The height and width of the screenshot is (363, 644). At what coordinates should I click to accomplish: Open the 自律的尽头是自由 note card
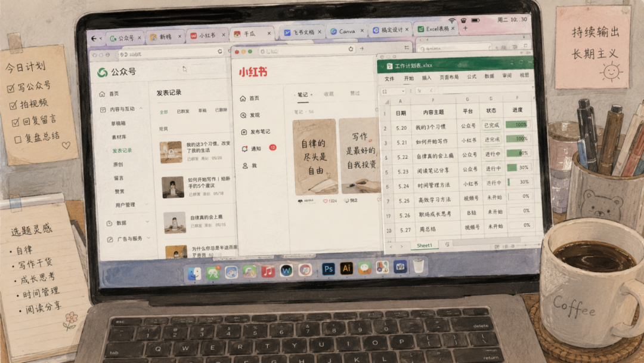pos(315,156)
